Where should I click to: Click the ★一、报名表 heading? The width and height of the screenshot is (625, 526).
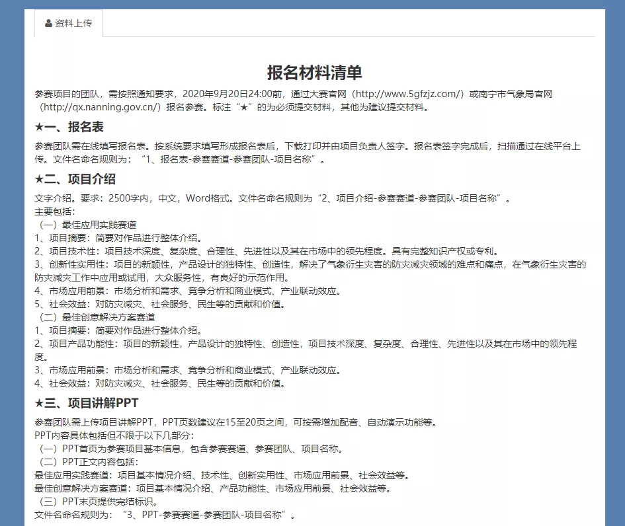(69, 127)
